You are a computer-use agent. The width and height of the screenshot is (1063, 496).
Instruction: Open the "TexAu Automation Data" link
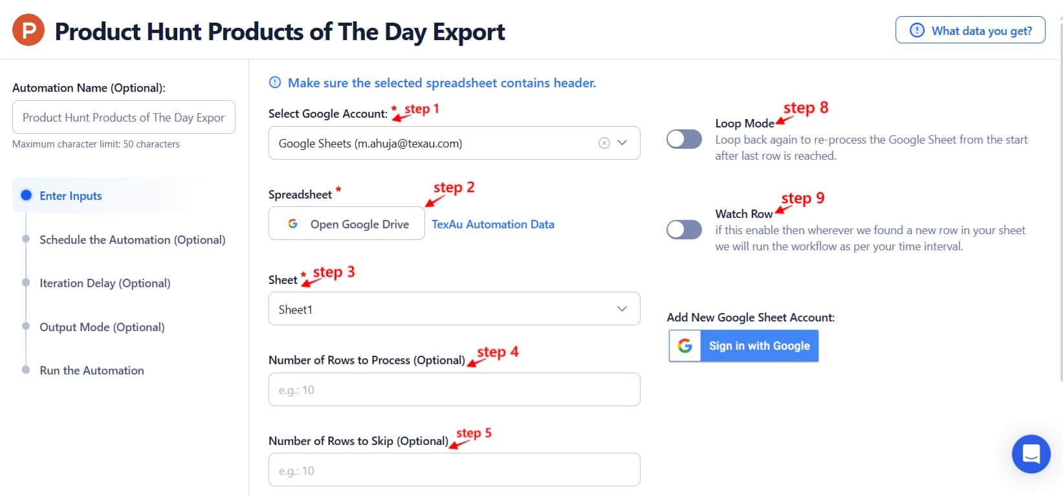click(x=492, y=224)
